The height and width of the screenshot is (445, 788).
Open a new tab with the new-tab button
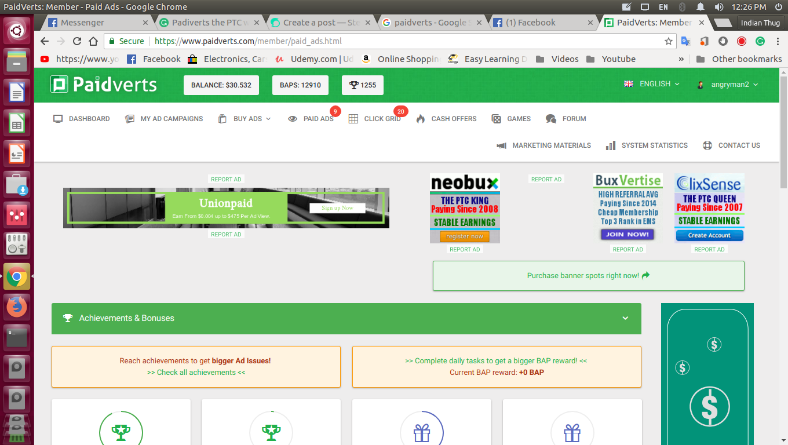tap(722, 23)
